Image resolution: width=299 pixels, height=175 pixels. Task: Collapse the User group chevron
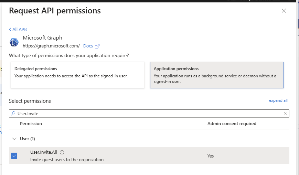(14, 139)
